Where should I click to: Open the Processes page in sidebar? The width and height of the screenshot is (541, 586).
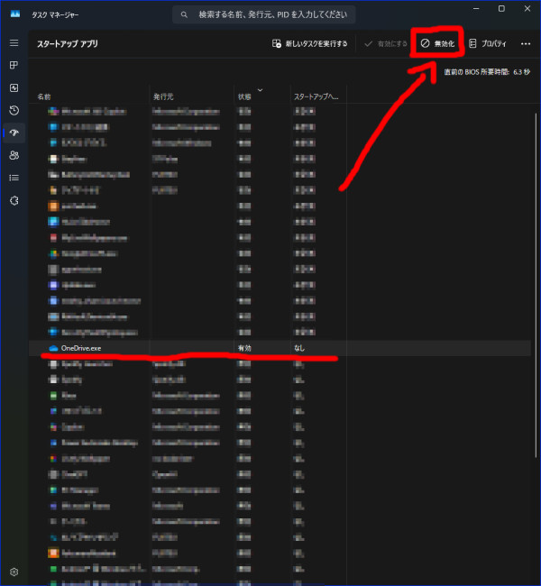click(14, 66)
